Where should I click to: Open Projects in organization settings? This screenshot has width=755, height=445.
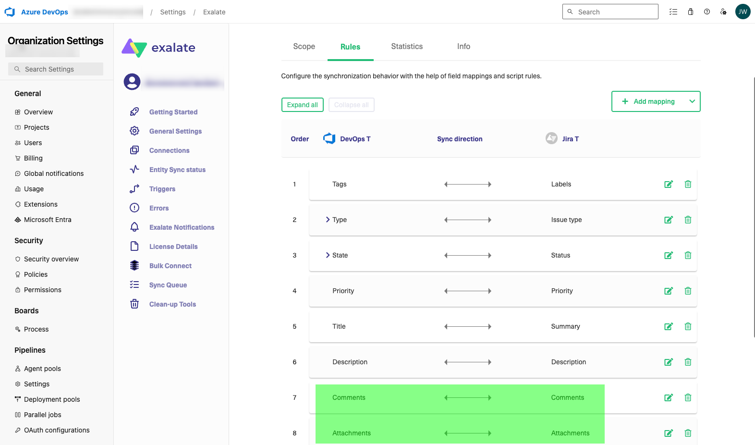click(37, 127)
